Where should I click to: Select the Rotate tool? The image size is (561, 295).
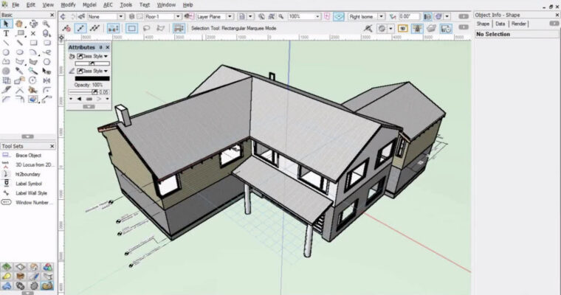tap(33, 80)
